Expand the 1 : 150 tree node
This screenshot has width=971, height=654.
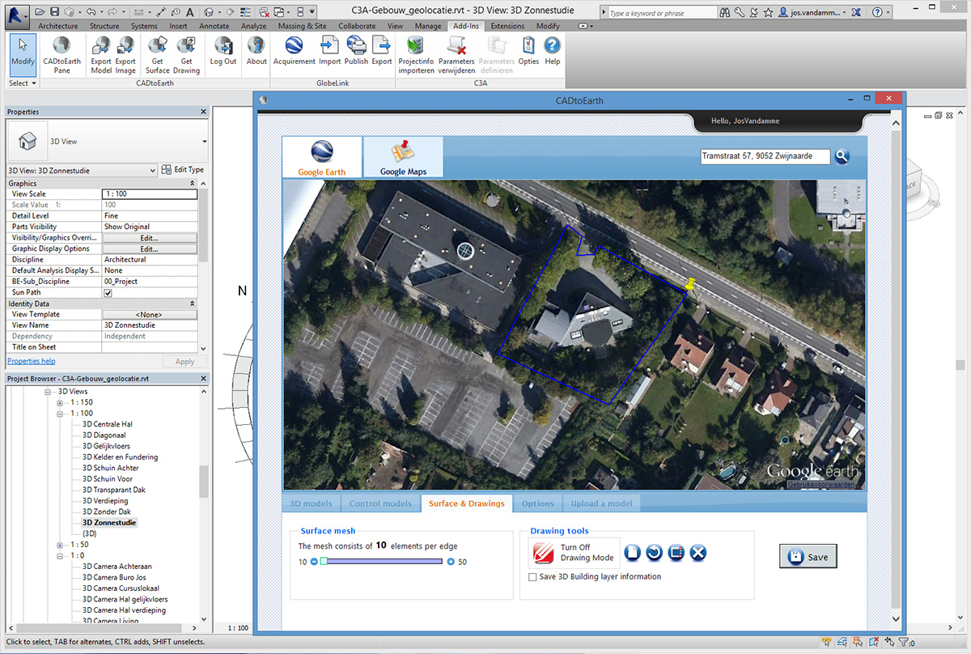click(x=59, y=402)
